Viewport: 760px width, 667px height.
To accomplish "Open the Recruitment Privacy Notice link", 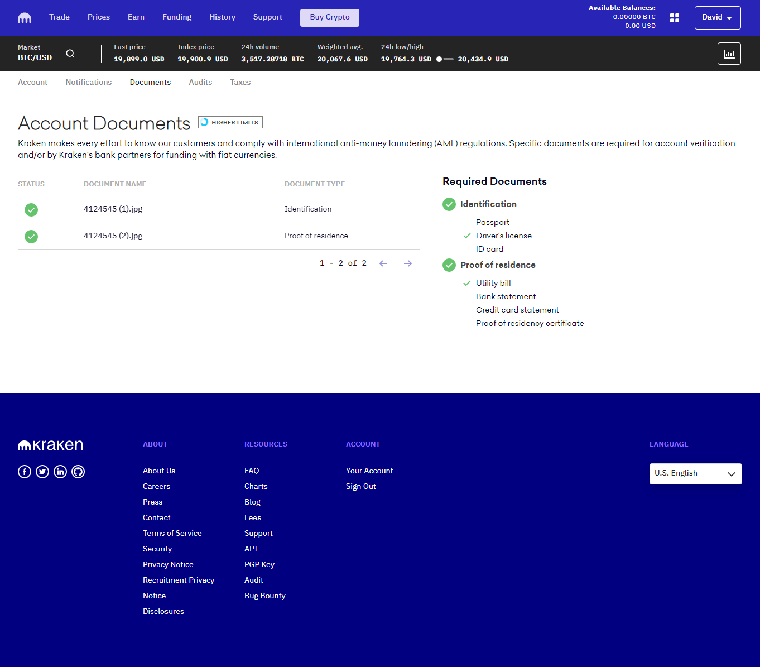I will (179, 588).
